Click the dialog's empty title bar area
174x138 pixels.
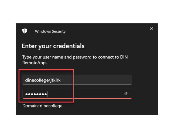click(106, 31)
